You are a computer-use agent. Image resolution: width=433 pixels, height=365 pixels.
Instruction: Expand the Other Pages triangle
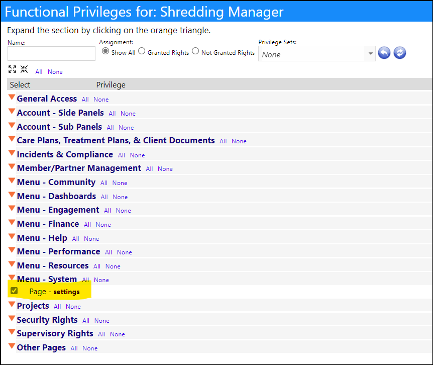[x=12, y=346]
